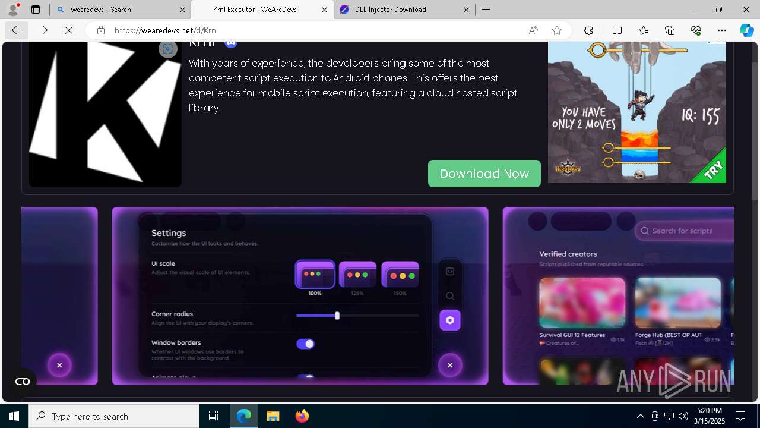
Task: Add this page to favorites star
Action: (x=557, y=30)
